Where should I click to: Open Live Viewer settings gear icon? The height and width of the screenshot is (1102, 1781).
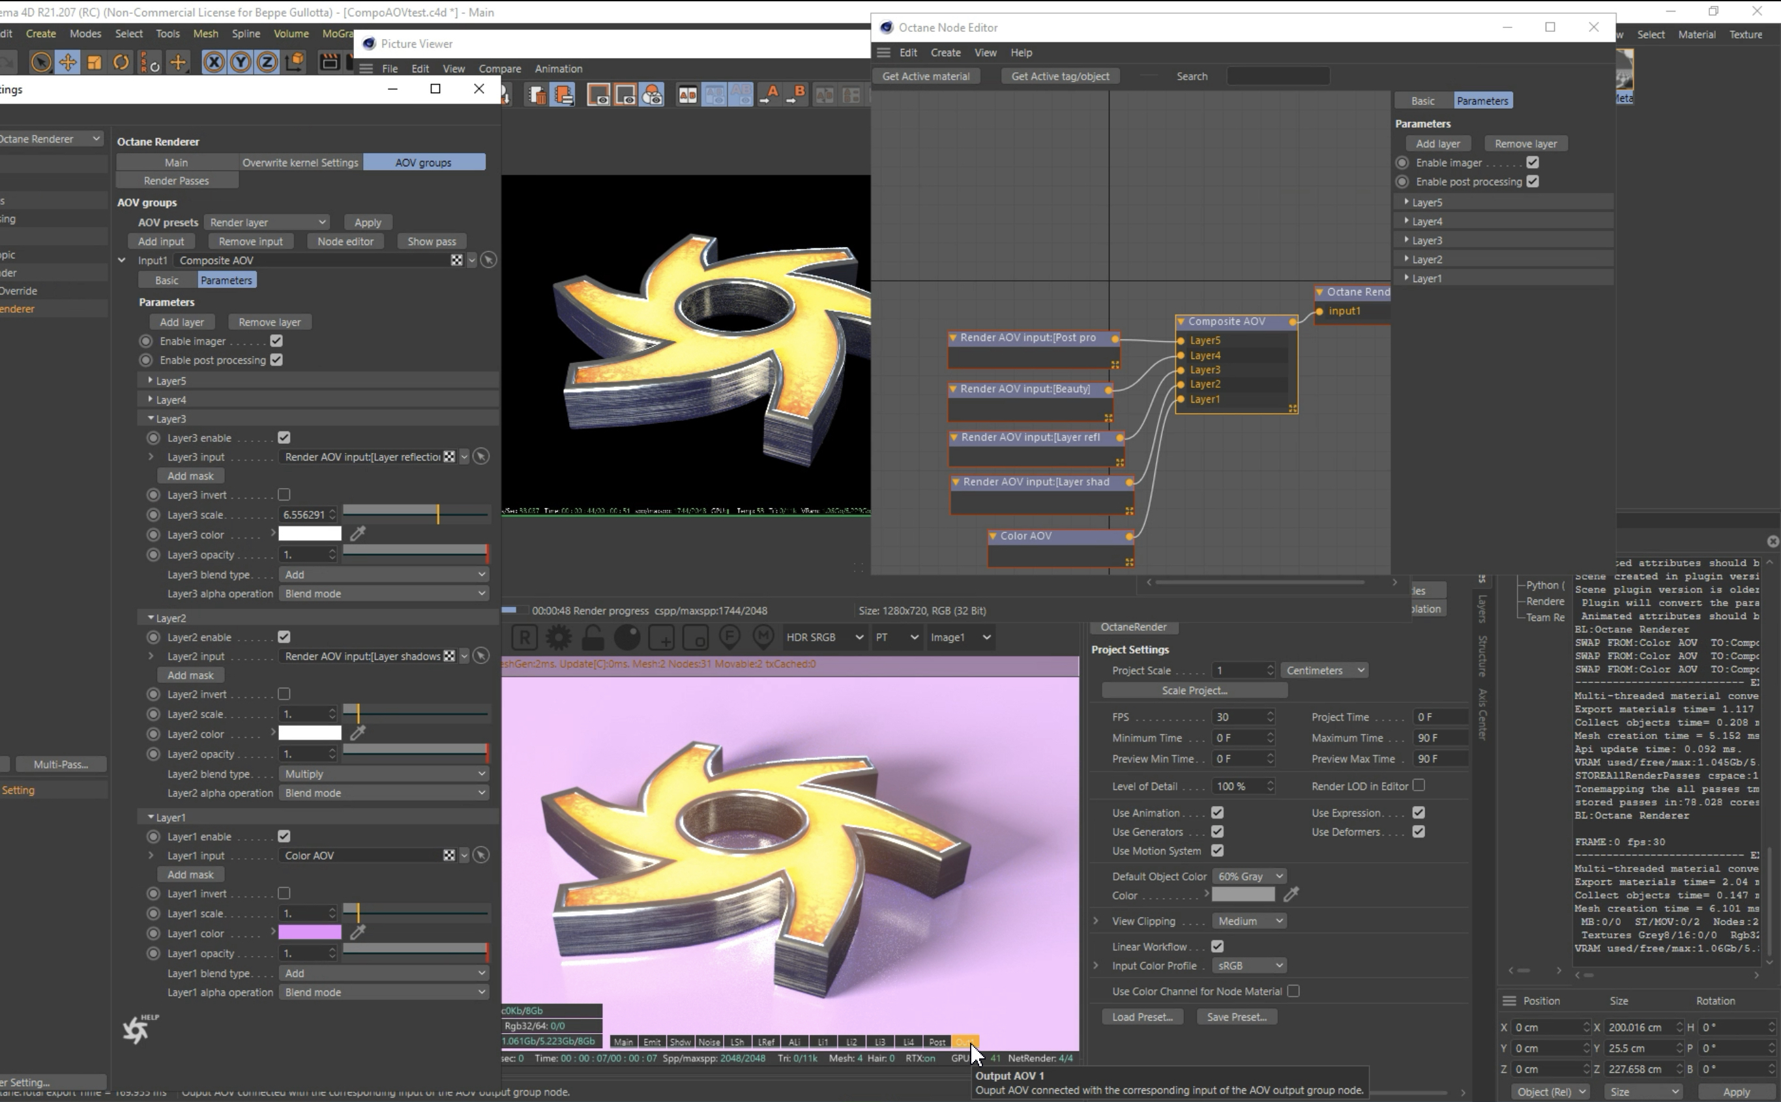559,638
